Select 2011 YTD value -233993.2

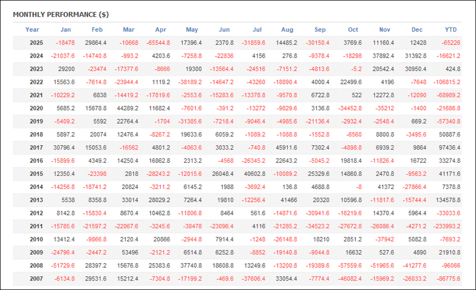(x=445, y=226)
